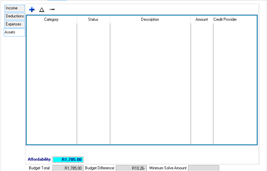Click the blue plus add icon
This screenshot has height=171, width=267.
tap(32, 10)
